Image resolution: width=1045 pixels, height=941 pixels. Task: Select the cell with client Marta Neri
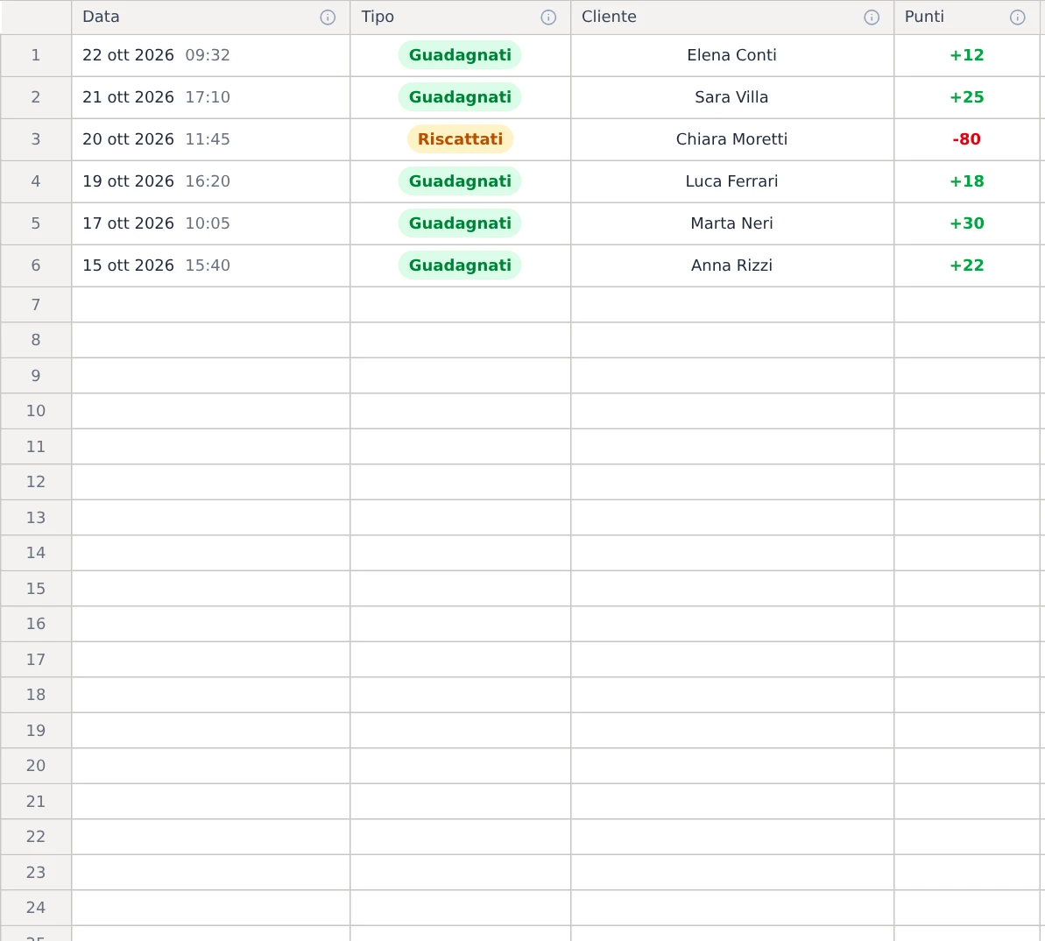pos(732,223)
